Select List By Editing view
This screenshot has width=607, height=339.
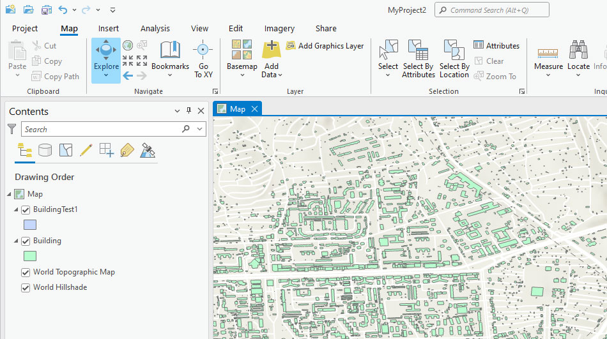click(x=86, y=150)
